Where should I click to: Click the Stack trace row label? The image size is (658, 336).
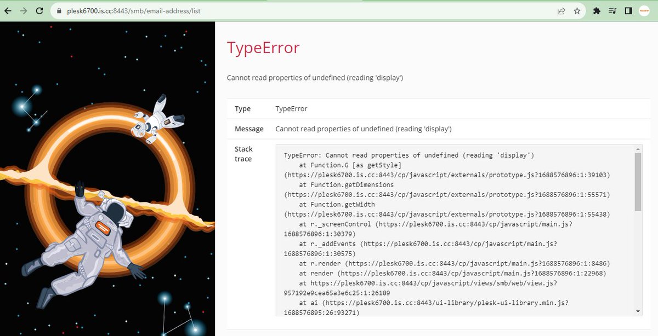[x=243, y=154]
